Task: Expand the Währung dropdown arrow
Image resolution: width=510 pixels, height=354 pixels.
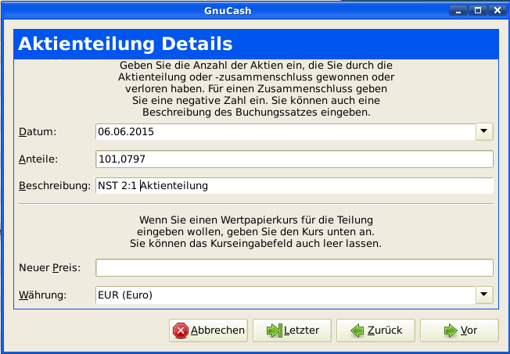Action: click(x=484, y=295)
